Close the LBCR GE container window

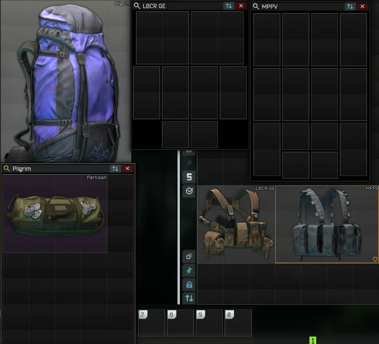point(241,6)
